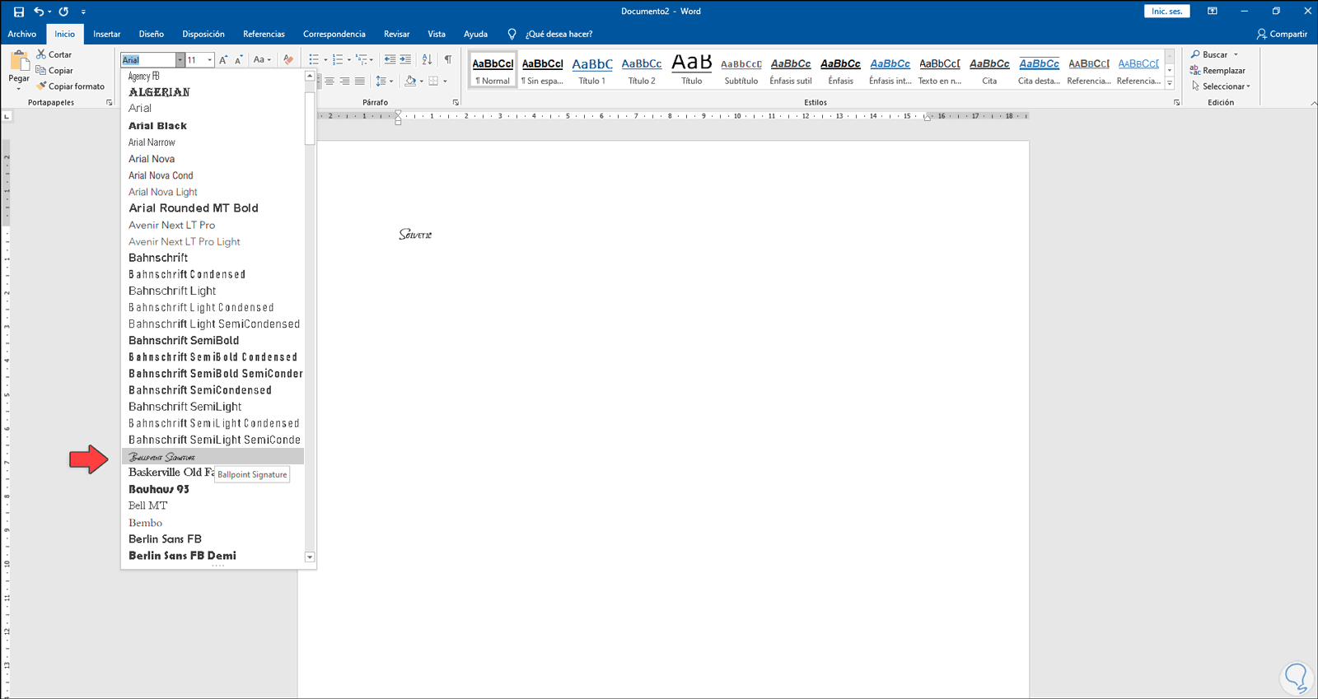Collapse the font name dropdown arrow
The width and height of the screenshot is (1318, 699).
180,60
